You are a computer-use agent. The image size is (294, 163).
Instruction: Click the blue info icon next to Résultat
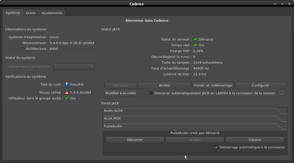(67, 84)
